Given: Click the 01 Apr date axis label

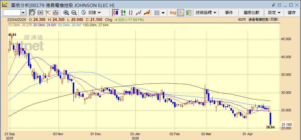Looking at the screenshot, I should (248, 134).
